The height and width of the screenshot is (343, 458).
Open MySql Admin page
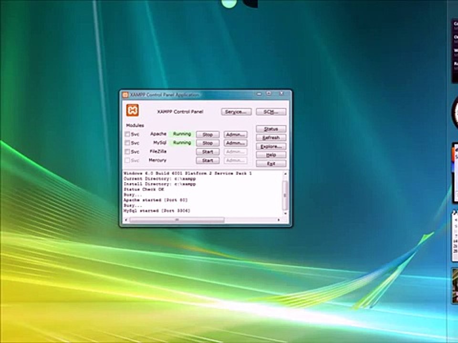coord(235,143)
